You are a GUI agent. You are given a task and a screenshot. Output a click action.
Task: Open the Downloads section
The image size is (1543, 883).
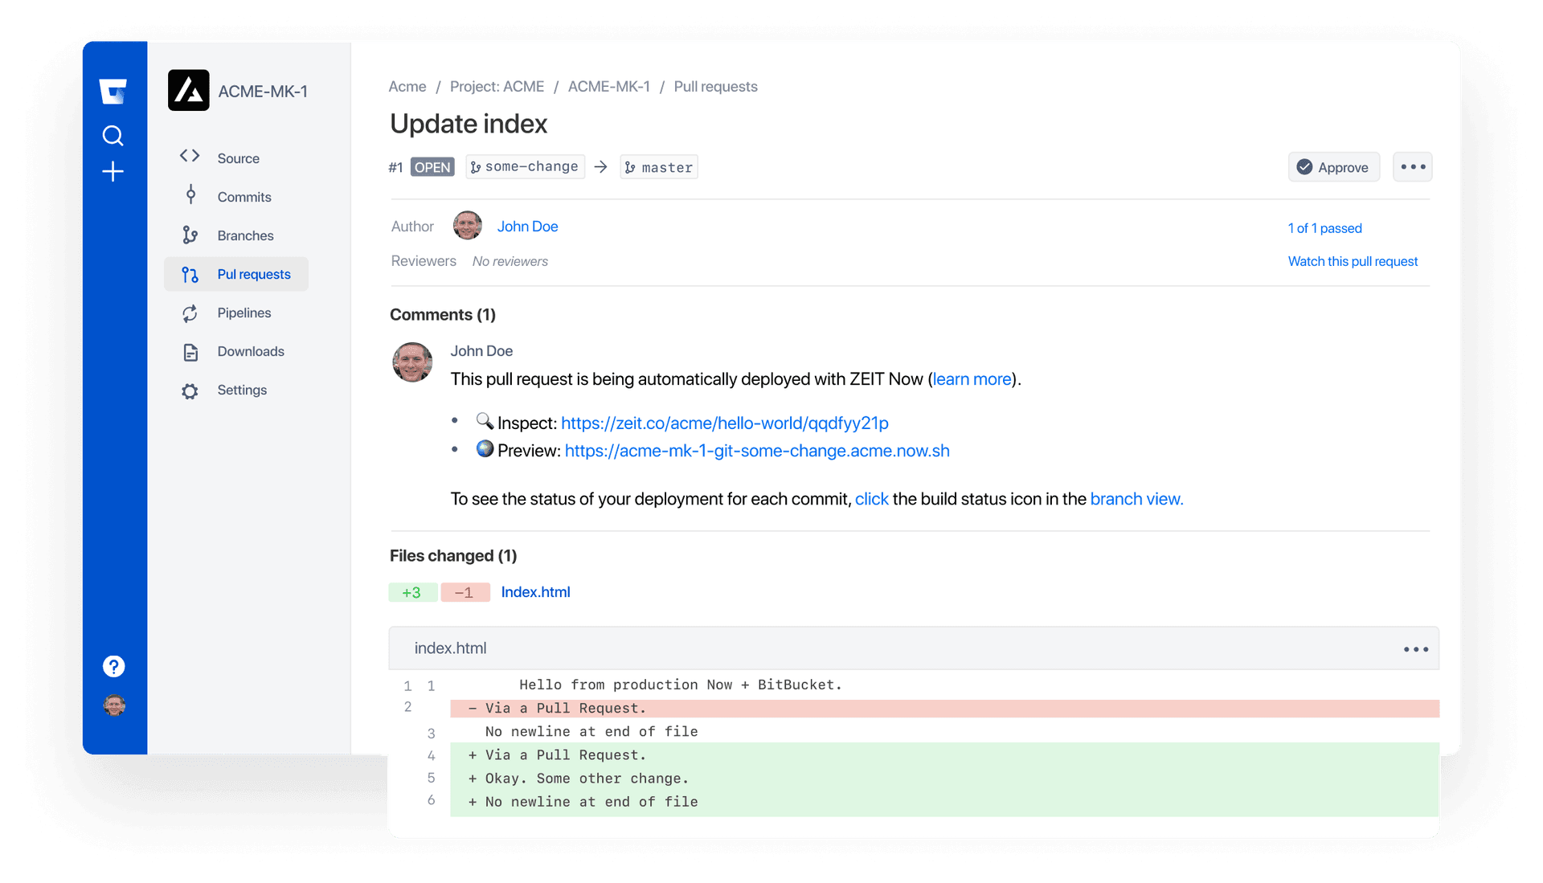point(251,351)
